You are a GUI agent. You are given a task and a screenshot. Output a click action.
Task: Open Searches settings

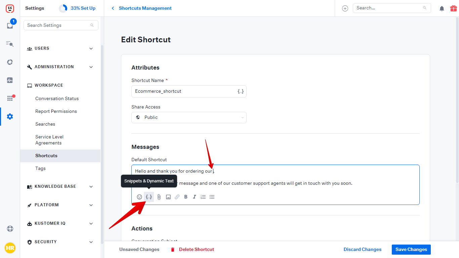coord(45,124)
